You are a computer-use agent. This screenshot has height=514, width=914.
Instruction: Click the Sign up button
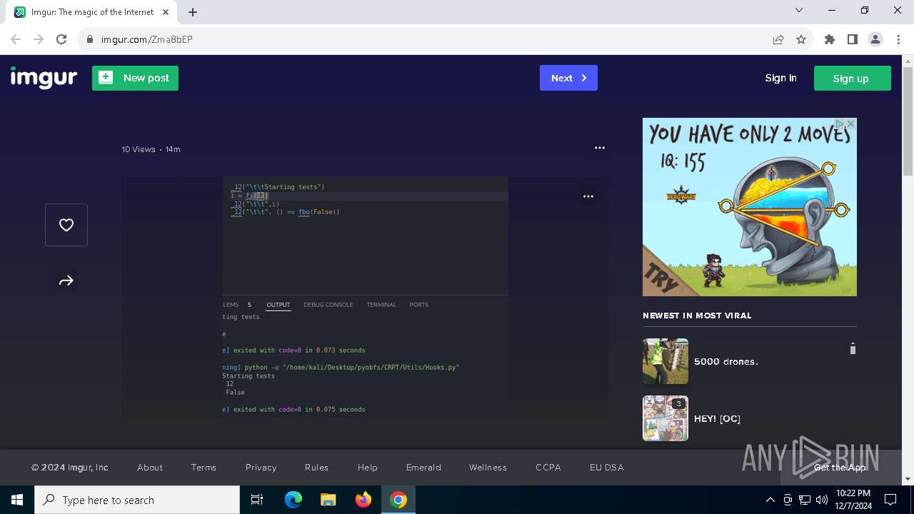pyautogui.click(x=852, y=79)
